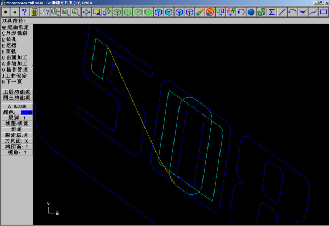This screenshot has height=226, width=330.
Task: Select the plain blue wireframe cube icon
Action: [189, 12]
